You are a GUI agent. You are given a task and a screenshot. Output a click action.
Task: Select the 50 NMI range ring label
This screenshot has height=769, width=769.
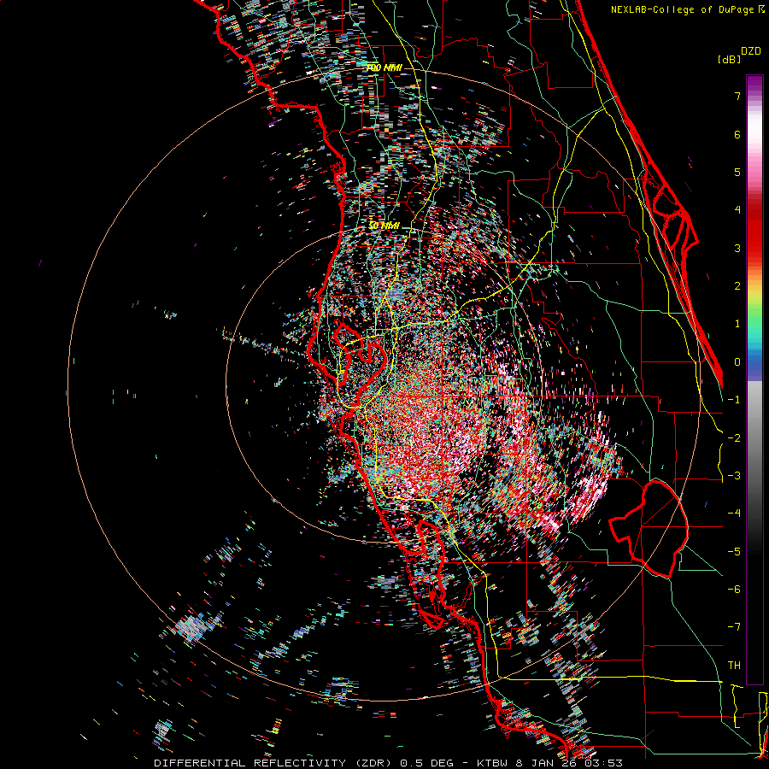[x=384, y=226]
